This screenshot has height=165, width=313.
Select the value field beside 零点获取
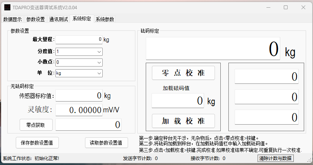[88, 125]
